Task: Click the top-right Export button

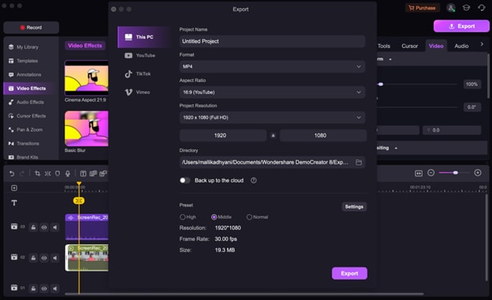Action: 461,26
